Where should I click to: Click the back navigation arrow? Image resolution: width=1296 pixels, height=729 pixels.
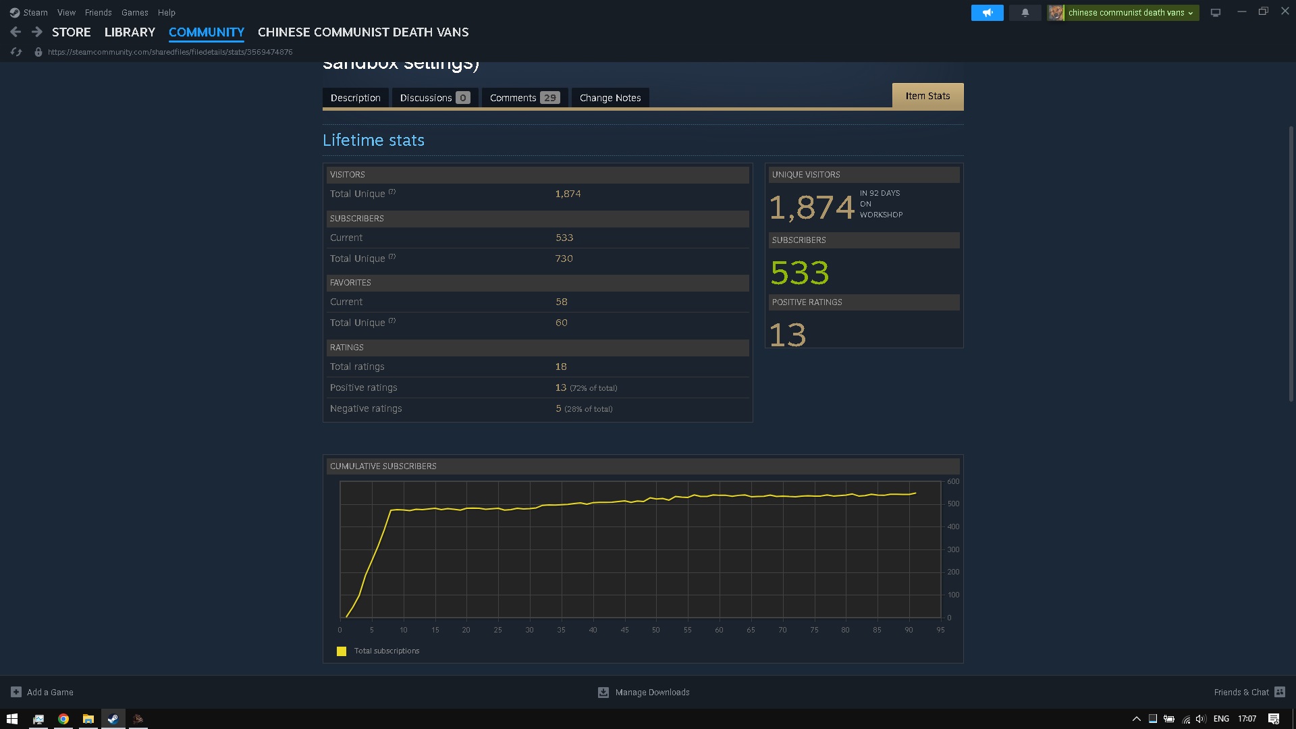pyautogui.click(x=16, y=32)
